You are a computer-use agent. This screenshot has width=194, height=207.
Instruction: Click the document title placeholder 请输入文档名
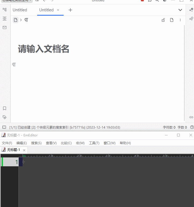coord(44,49)
